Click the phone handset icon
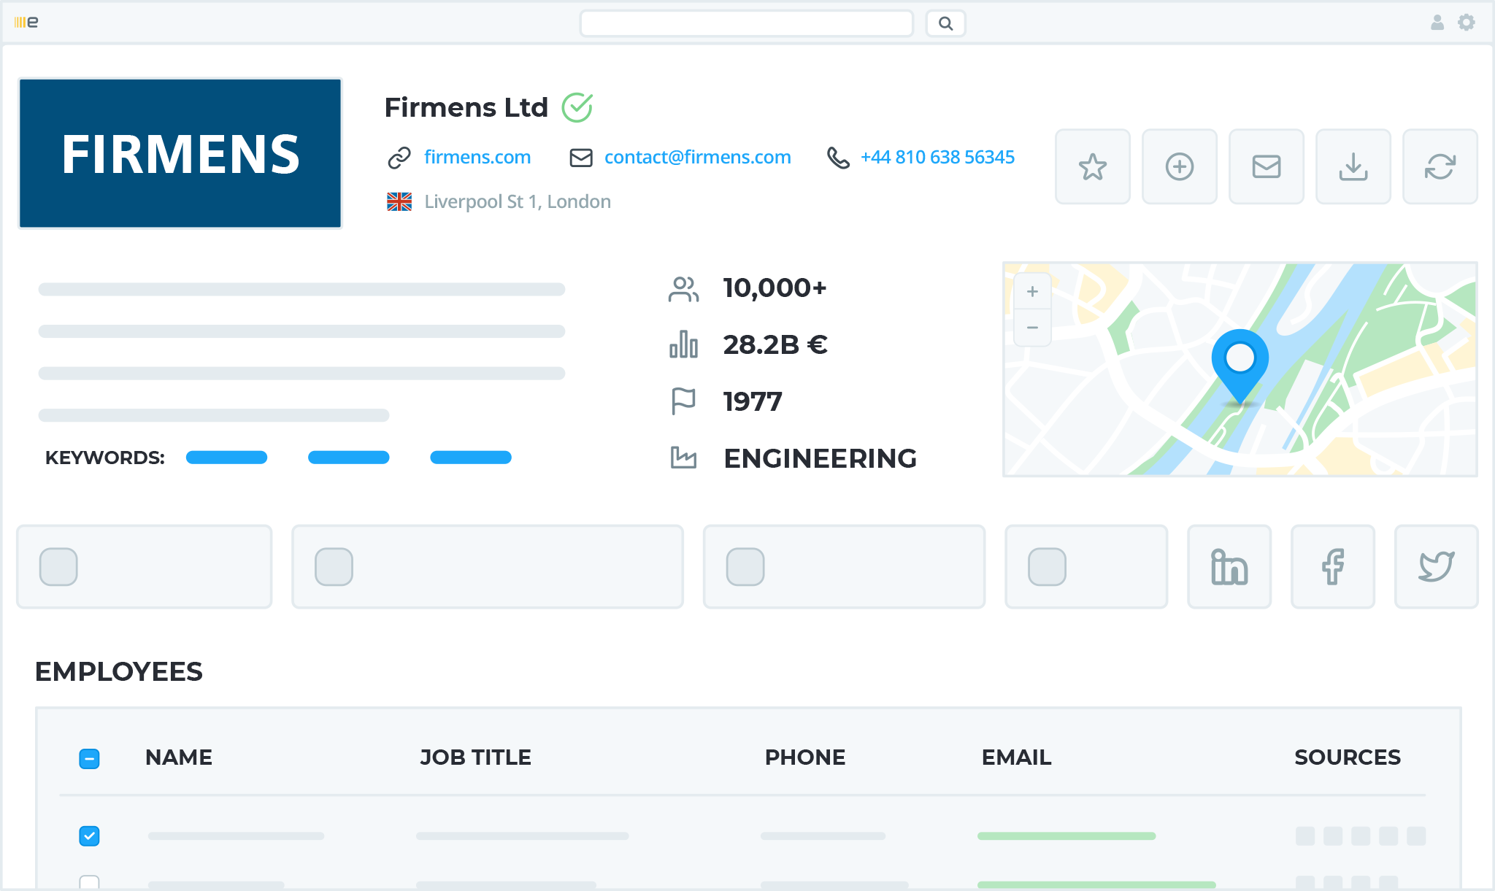The height and width of the screenshot is (891, 1495). coord(838,158)
